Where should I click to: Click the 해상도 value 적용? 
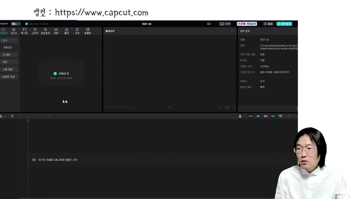click(262, 60)
